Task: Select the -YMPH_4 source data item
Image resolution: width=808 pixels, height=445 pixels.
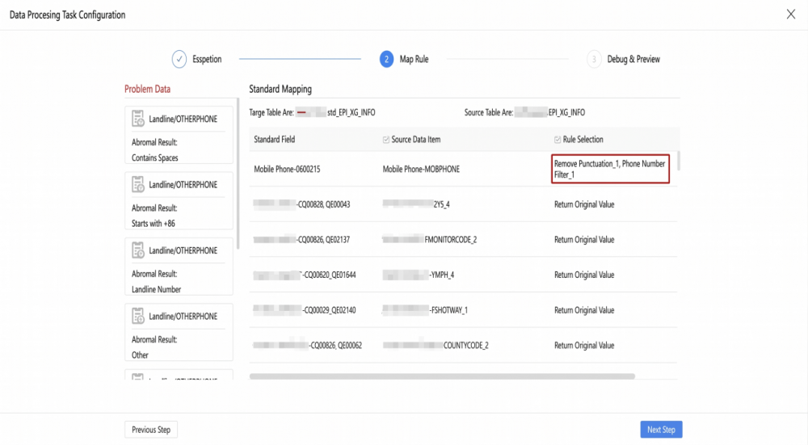Action: [418, 275]
